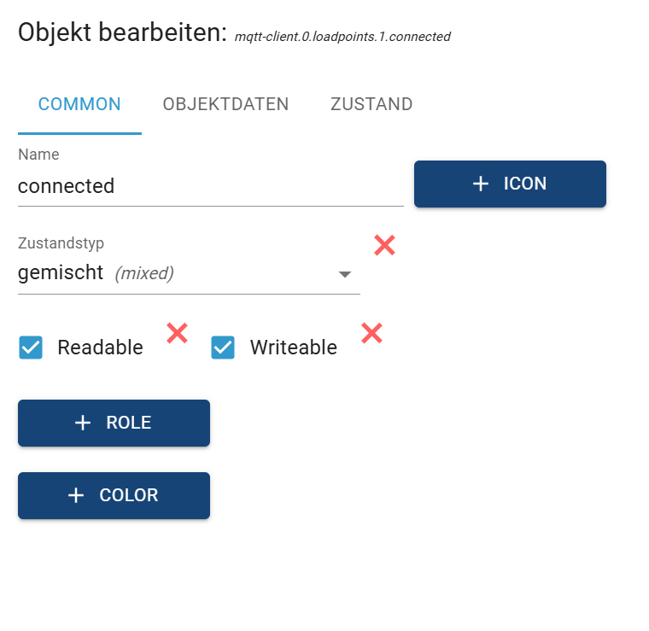
Task: Uncheck the Readable checkbox
Action: point(31,348)
